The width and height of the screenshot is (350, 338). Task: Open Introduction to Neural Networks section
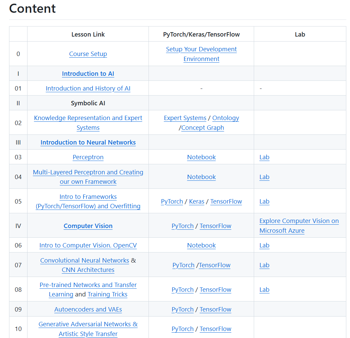[x=88, y=142]
